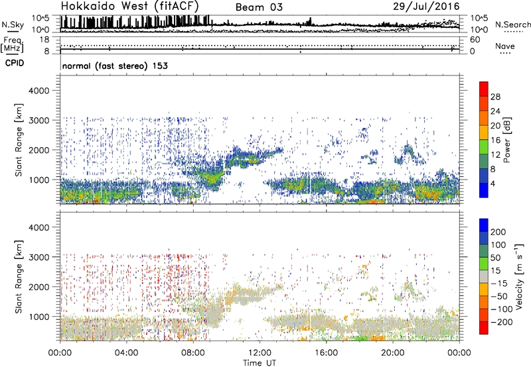Image resolution: width=531 pixels, height=367 pixels.
Task: Click the "15" value on Velocity colorbar
Action: pyautogui.click(x=495, y=271)
